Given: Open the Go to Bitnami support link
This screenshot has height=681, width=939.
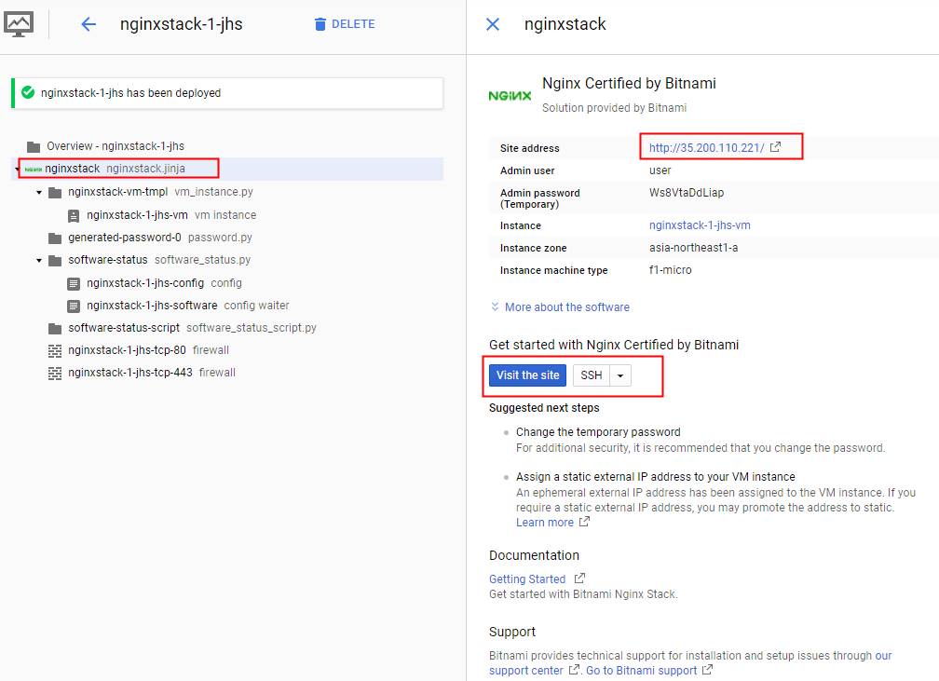Looking at the screenshot, I should pos(641,670).
